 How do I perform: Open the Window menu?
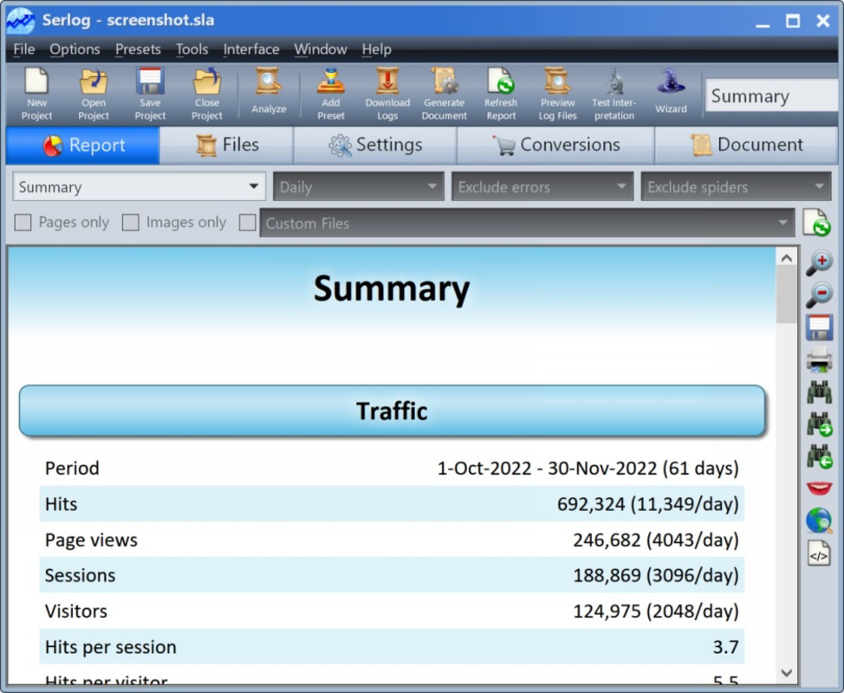click(x=321, y=49)
